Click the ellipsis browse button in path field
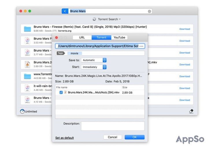208x149 pixels. (x=141, y=46)
